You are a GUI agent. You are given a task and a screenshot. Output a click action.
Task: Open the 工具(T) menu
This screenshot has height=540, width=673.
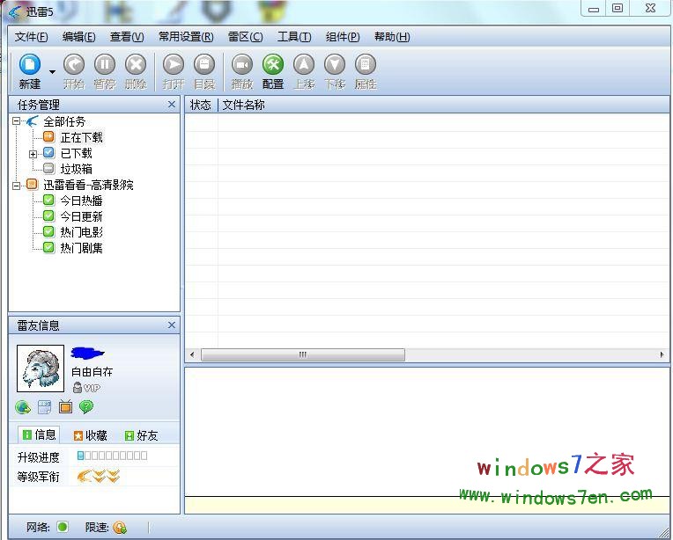pyautogui.click(x=293, y=37)
